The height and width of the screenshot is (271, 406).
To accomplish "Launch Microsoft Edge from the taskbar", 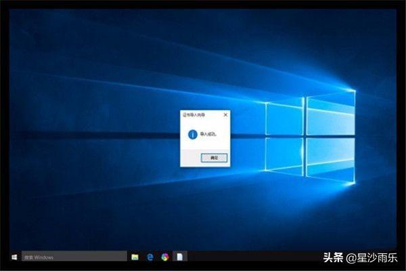I will [x=150, y=257].
